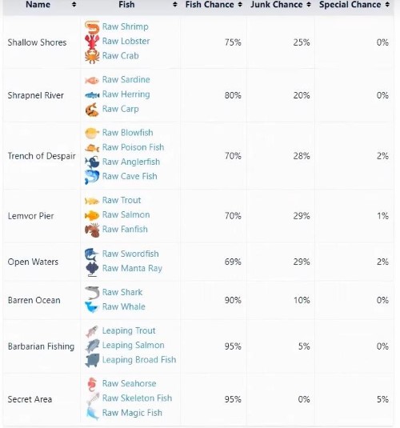Click the Raw Shark icon

click(92, 293)
